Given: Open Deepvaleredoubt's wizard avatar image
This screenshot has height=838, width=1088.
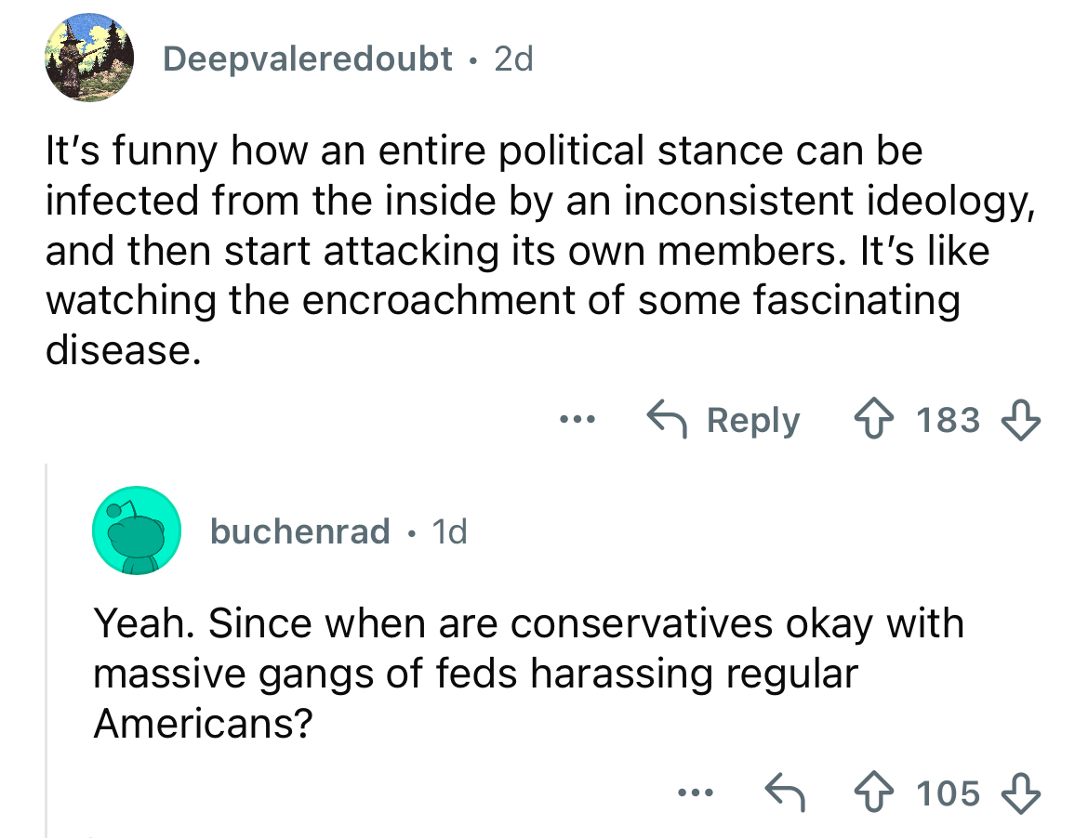Looking at the screenshot, I should click(89, 59).
